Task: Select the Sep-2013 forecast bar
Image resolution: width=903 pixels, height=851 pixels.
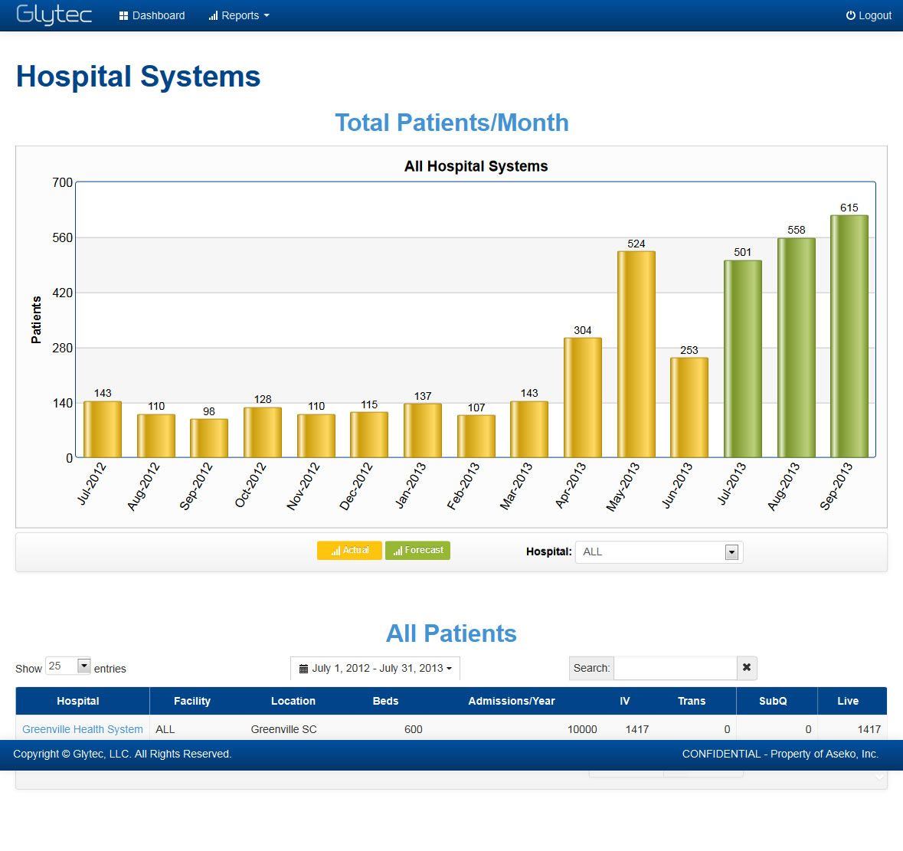Action: click(849, 336)
